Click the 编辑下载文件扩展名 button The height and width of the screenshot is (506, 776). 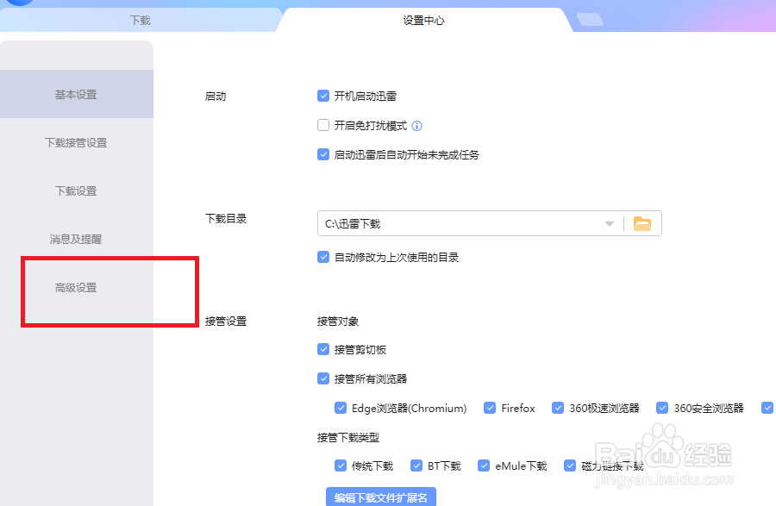(x=385, y=497)
